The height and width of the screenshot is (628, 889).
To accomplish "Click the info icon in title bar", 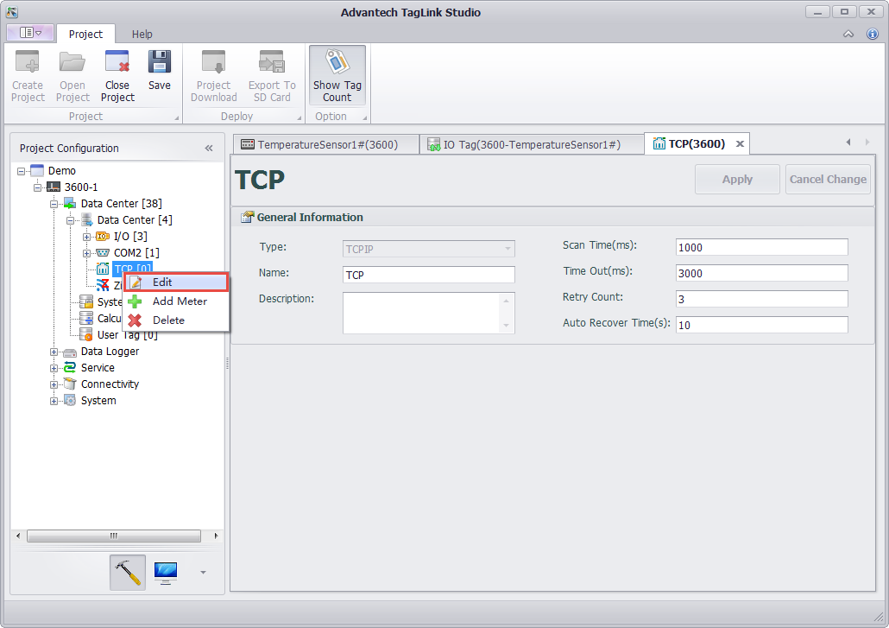I will point(873,34).
